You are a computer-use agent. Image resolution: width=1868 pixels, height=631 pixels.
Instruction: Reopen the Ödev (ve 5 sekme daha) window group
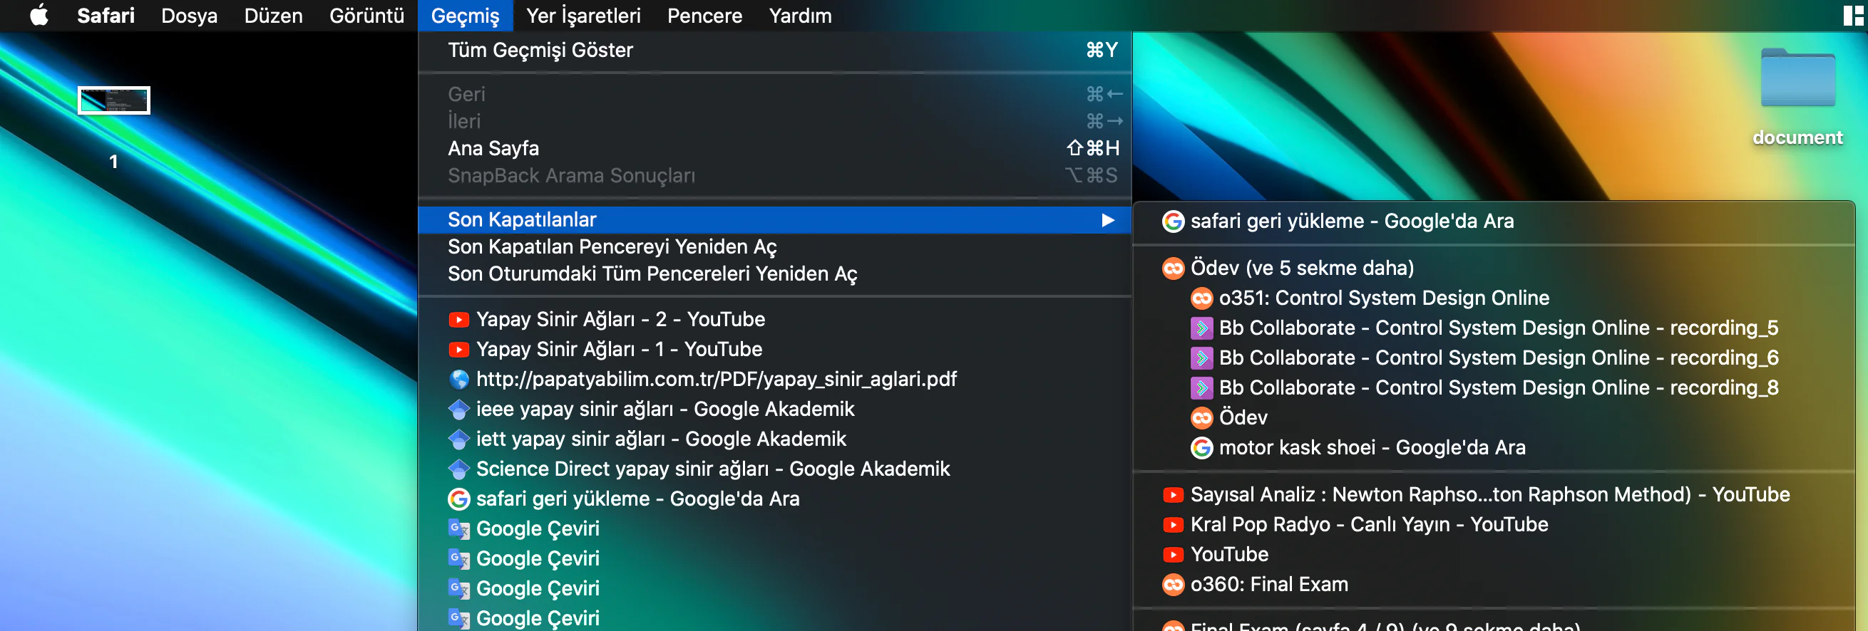tap(1493, 268)
